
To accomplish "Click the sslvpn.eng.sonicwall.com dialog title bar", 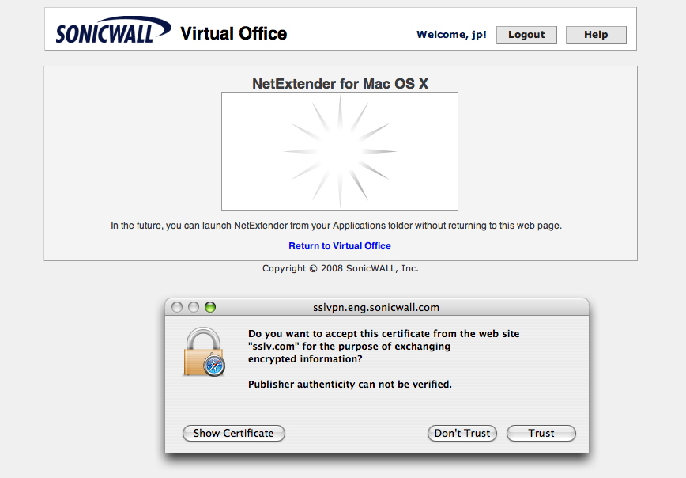I will click(376, 307).
